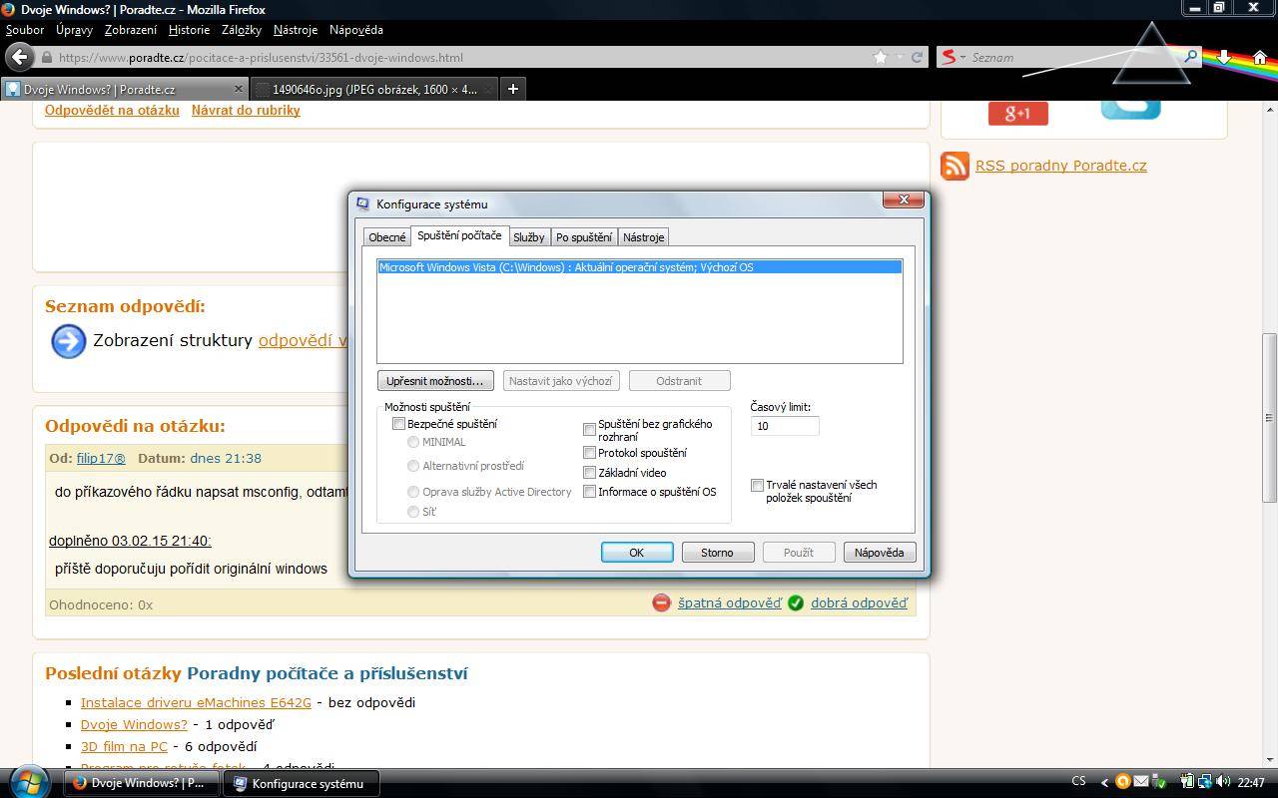Click the Časový limit input field
The width and height of the screenshot is (1278, 798).
pyautogui.click(x=785, y=426)
